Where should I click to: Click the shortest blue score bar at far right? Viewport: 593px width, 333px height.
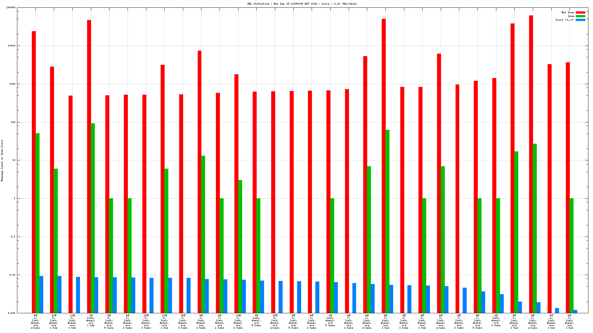tap(575, 311)
